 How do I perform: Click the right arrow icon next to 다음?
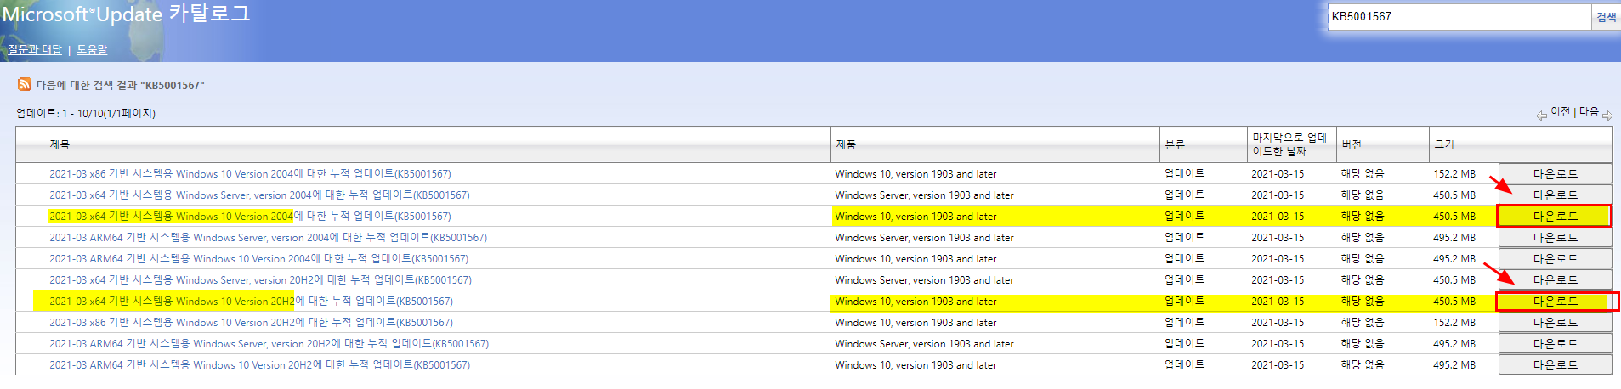point(1607,116)
